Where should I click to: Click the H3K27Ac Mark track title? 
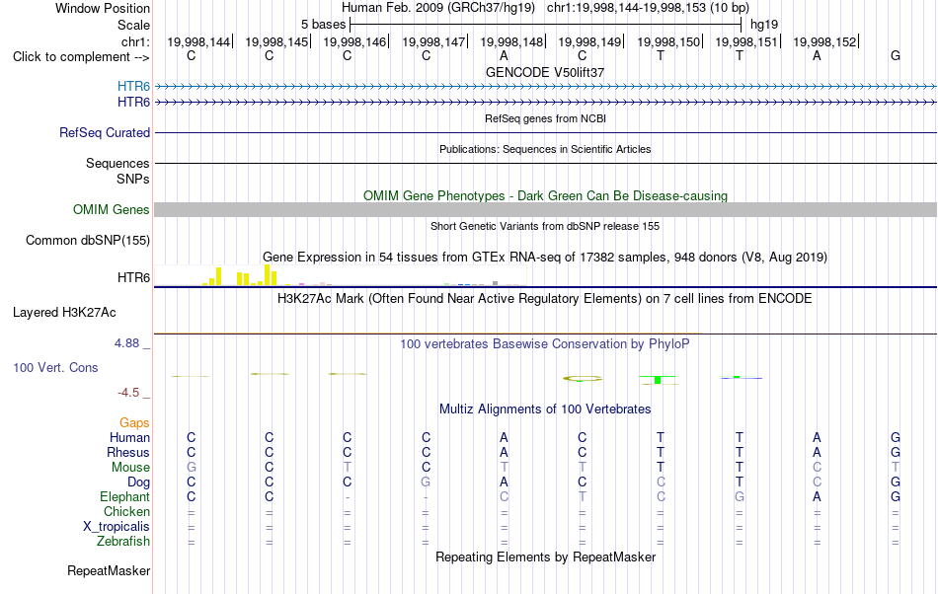tap(545, 298)
